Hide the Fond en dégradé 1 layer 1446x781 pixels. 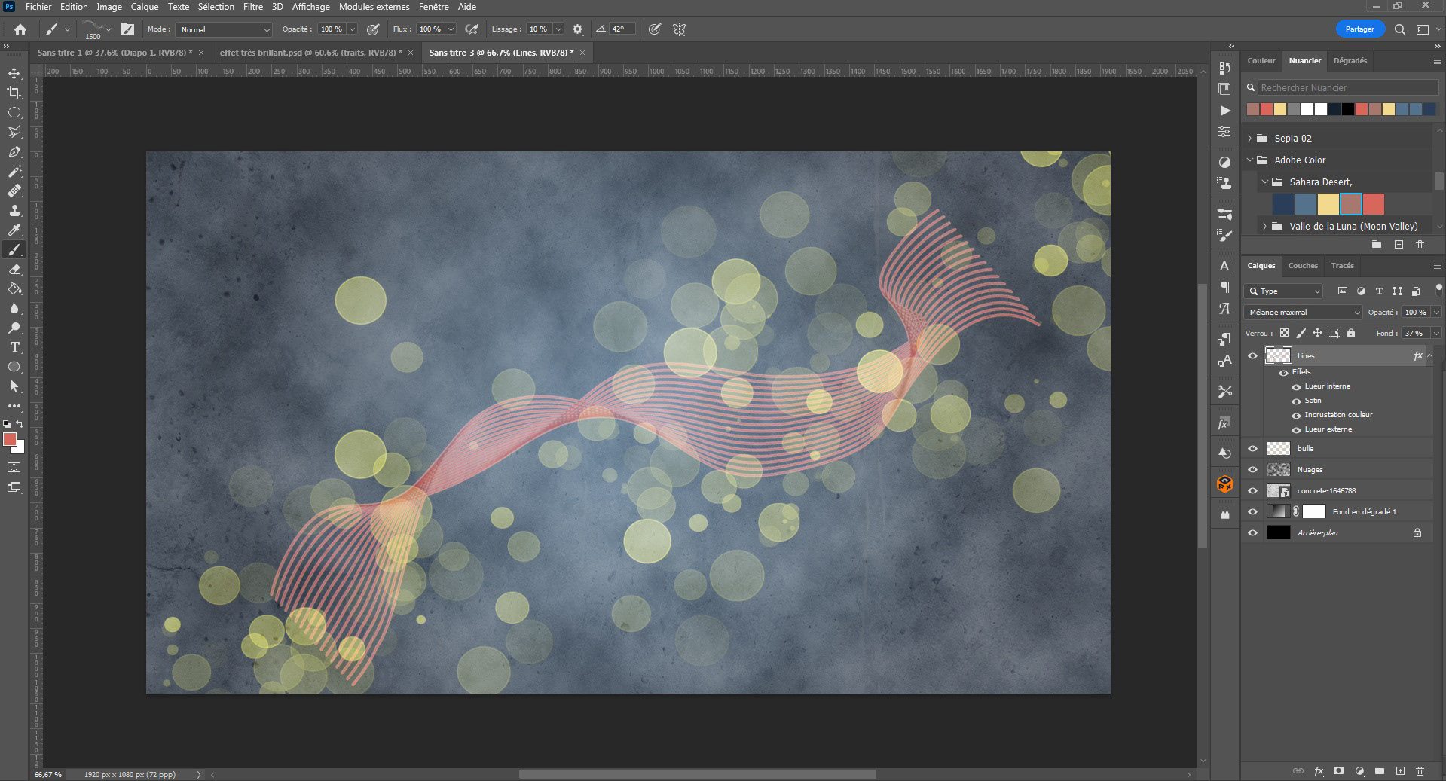pos(1252,511)
